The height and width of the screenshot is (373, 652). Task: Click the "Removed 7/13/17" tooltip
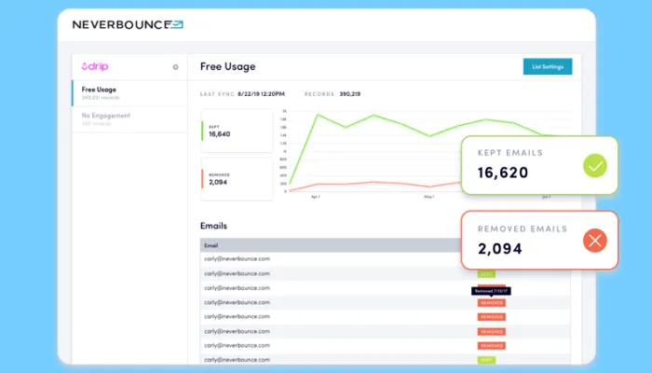(x=491, y=291)
